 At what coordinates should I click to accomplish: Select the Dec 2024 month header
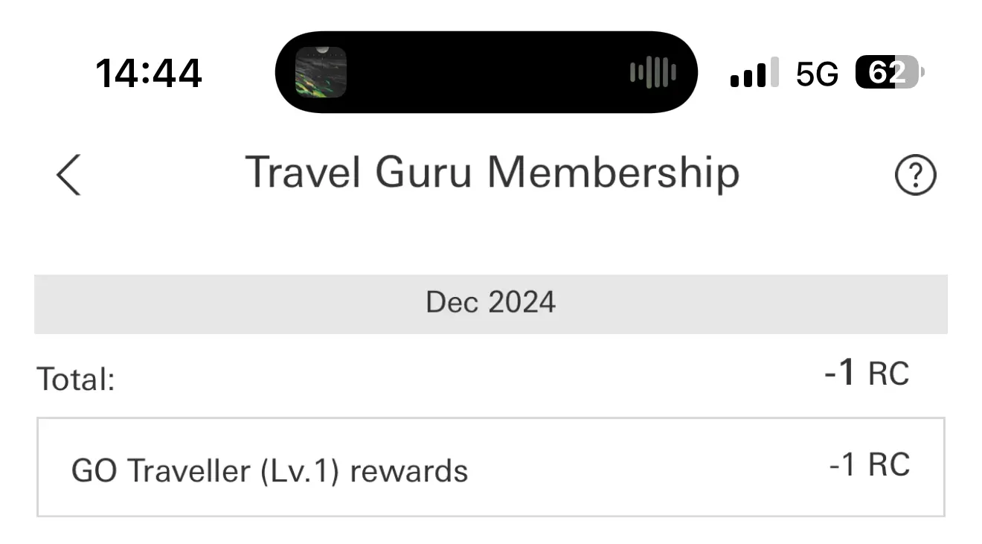click(491, 304)
